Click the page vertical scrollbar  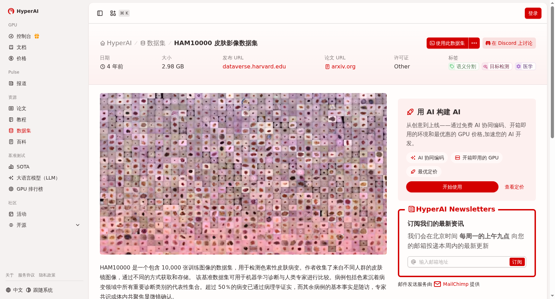[552, 72]
